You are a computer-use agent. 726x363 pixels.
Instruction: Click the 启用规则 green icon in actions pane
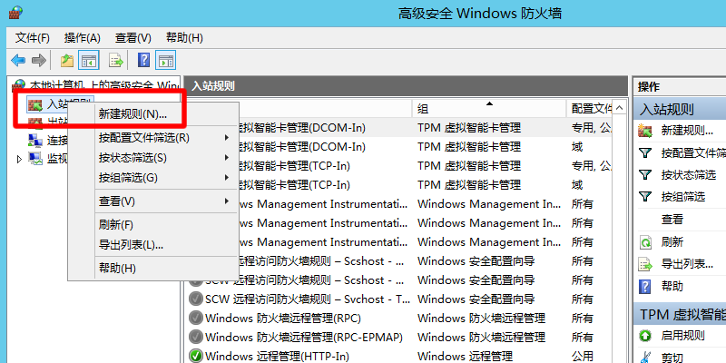[x=645, y=336]
